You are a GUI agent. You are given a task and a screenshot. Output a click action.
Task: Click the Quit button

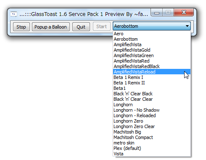click(81, 27)
